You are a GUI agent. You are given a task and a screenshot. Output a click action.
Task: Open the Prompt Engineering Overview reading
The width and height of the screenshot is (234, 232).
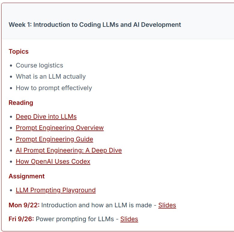tap(59, 128)
